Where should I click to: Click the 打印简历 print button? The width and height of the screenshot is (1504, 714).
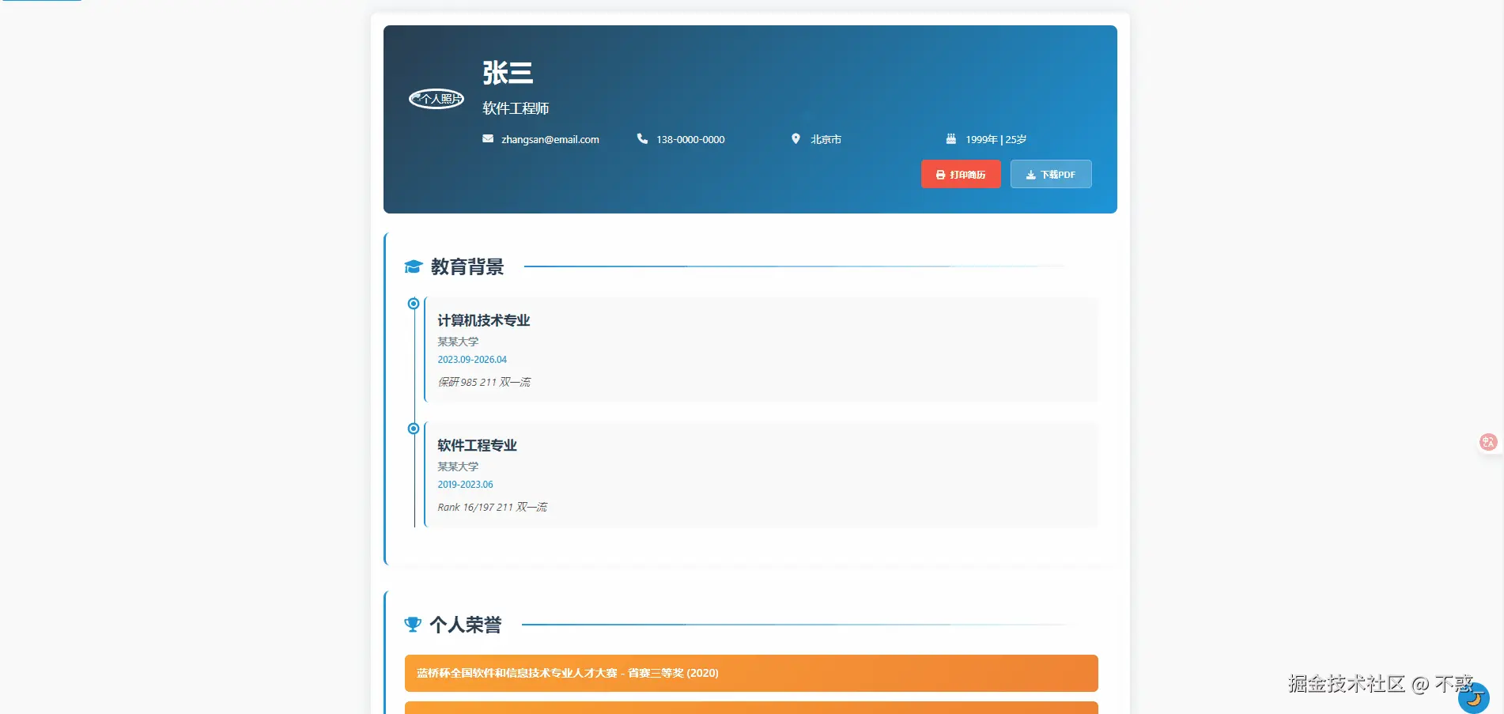click(961, 174)
